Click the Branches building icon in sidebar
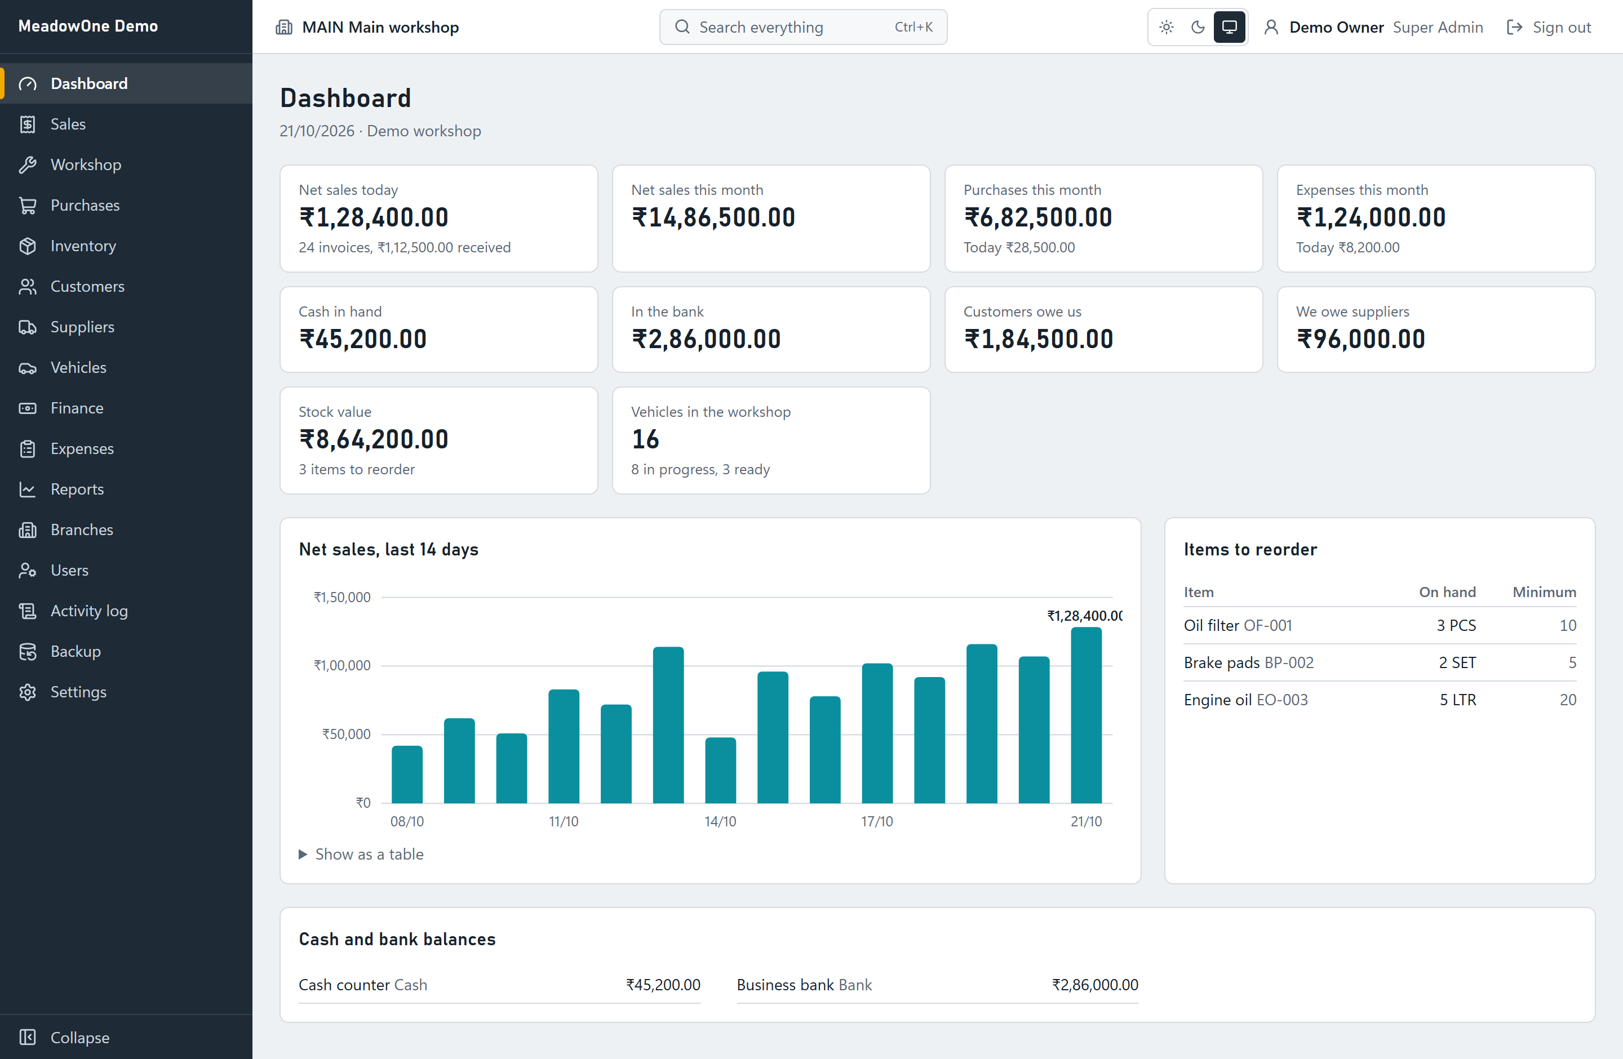 [27, 529]
